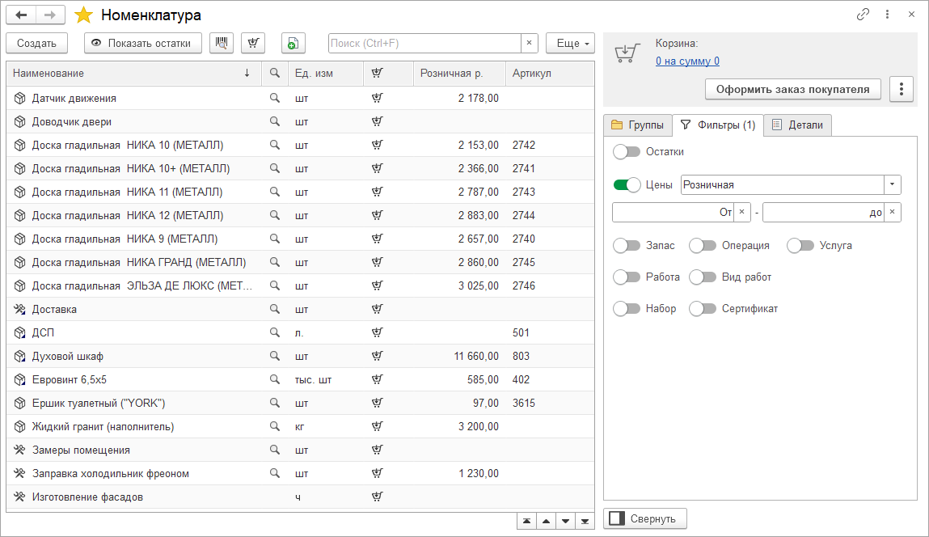
Task: Disable the Цены filter toggle
Action: (x=627, y=185)
